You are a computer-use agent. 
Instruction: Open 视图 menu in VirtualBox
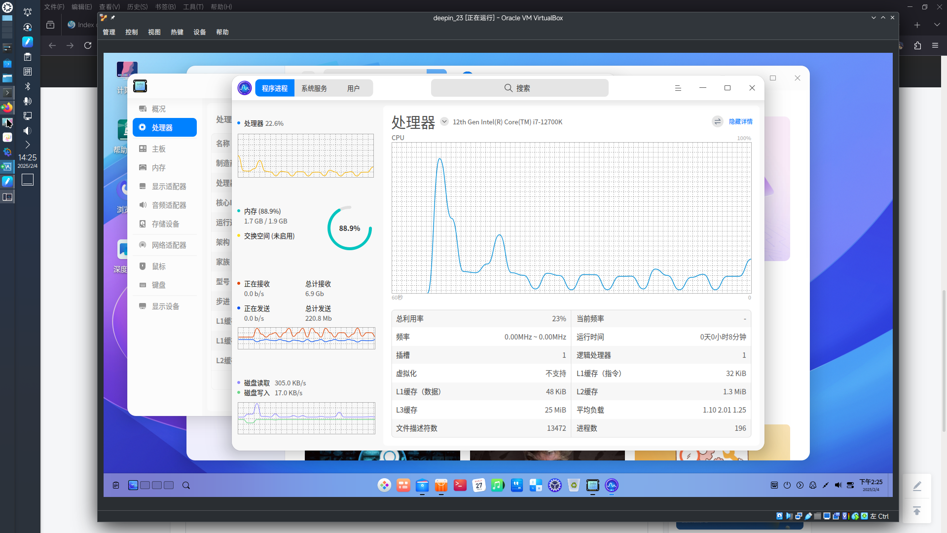(154, 32)
